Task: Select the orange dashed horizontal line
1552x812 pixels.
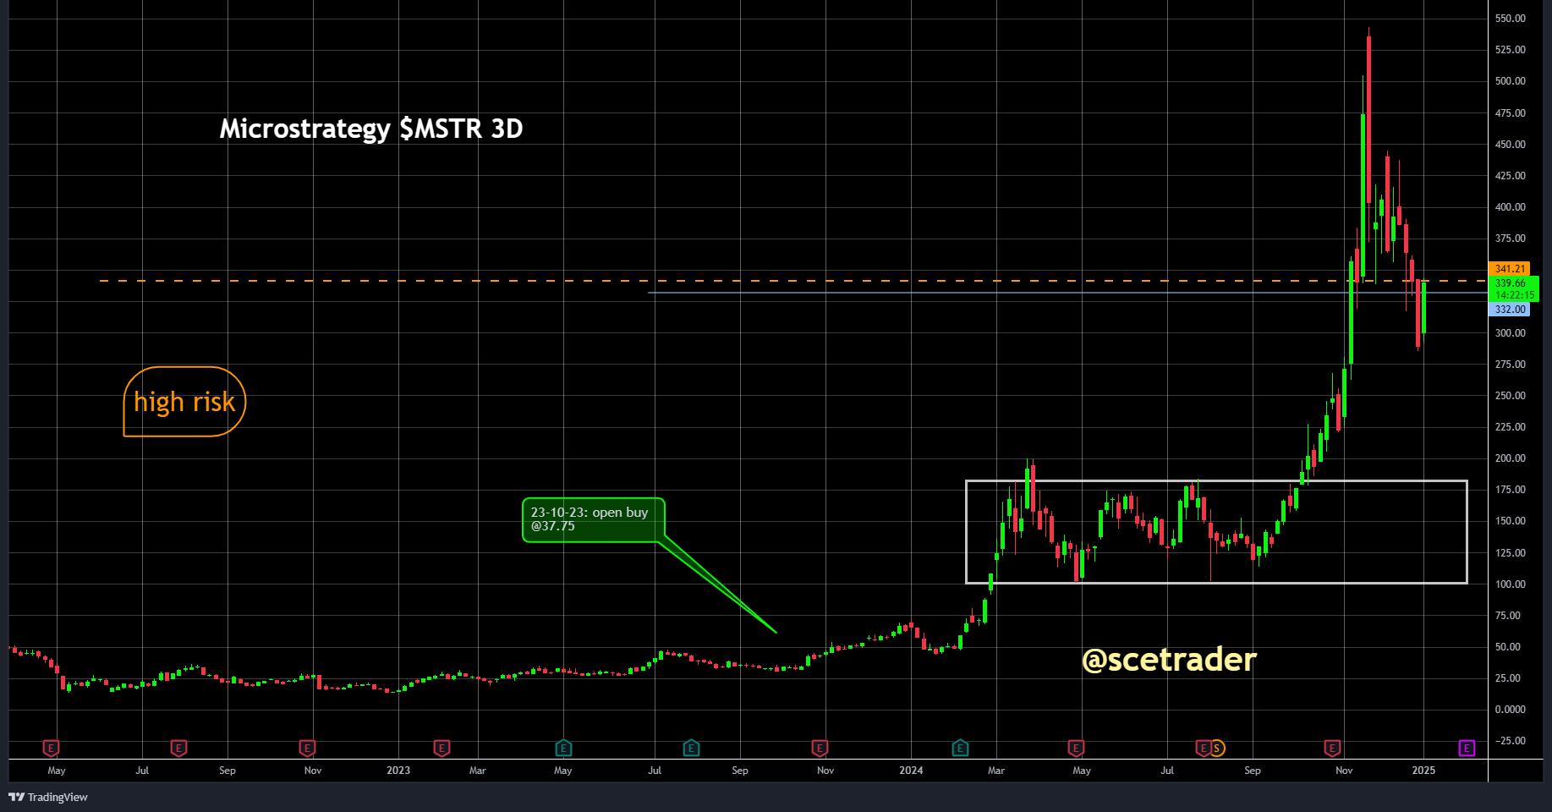Action: [x=792, y=281]
